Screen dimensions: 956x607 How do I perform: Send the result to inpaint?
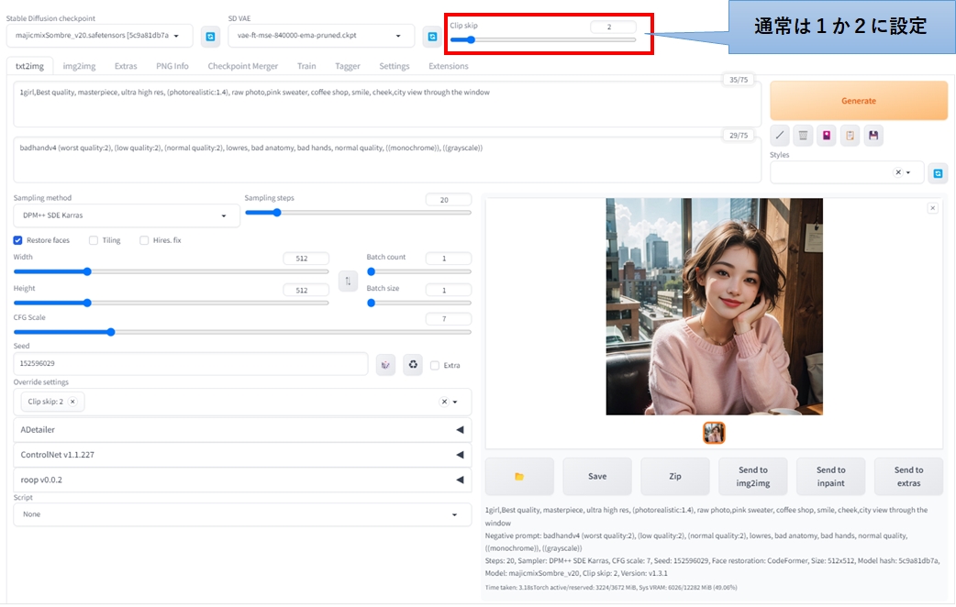830,476
